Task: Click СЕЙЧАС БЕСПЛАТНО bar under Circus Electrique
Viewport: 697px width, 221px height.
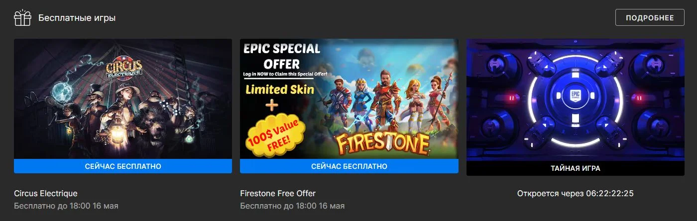Action: (123, 166)
